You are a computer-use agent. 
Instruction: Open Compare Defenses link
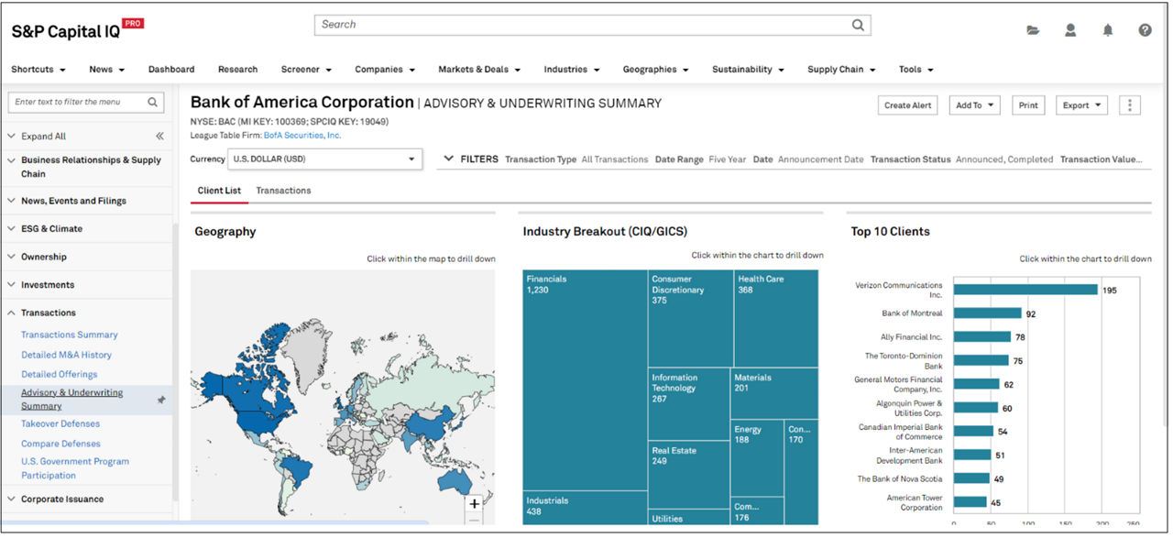click(60, 445)
